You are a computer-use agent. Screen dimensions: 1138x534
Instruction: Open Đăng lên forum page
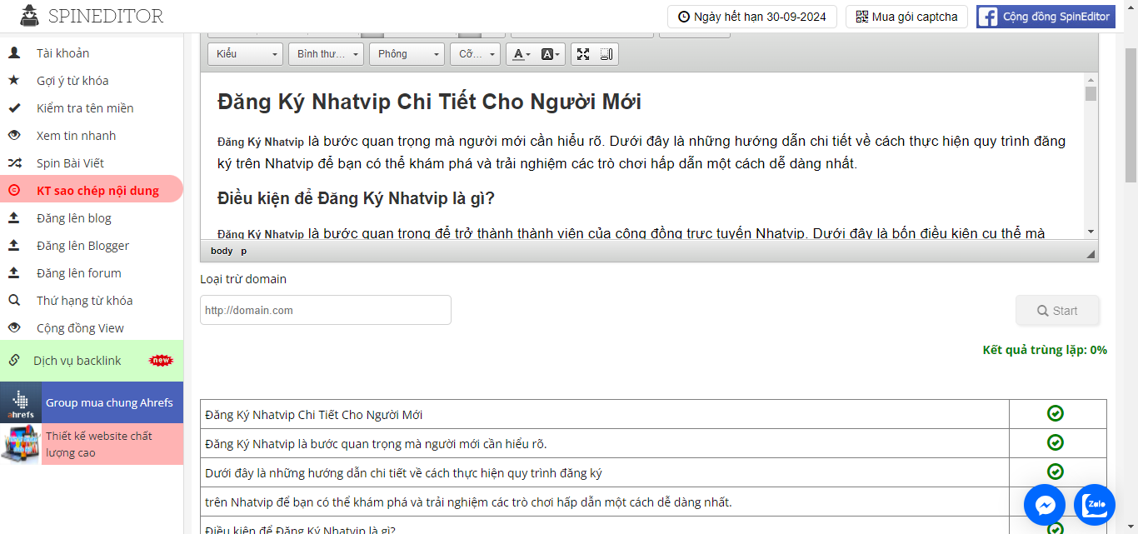(x=79, y=273)
